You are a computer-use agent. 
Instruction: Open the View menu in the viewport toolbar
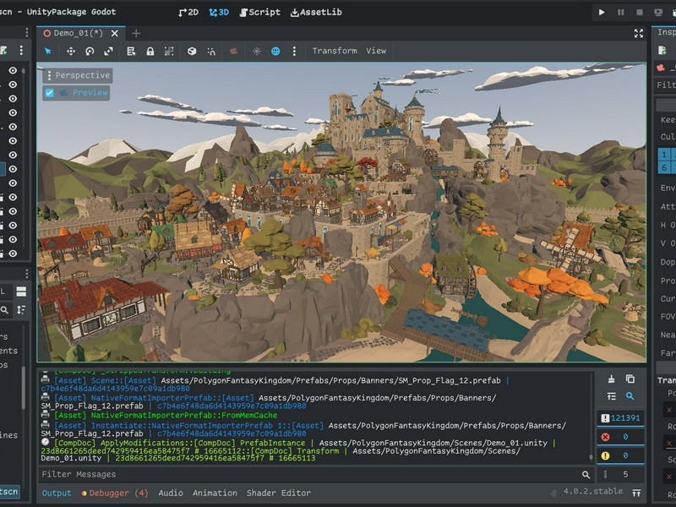376,51
